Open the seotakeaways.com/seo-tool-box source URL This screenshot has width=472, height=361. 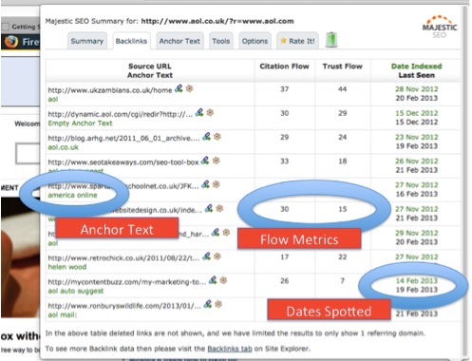click(123, 162)
